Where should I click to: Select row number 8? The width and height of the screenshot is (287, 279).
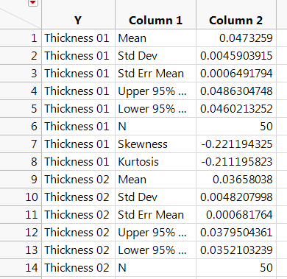tap(21, 162)
